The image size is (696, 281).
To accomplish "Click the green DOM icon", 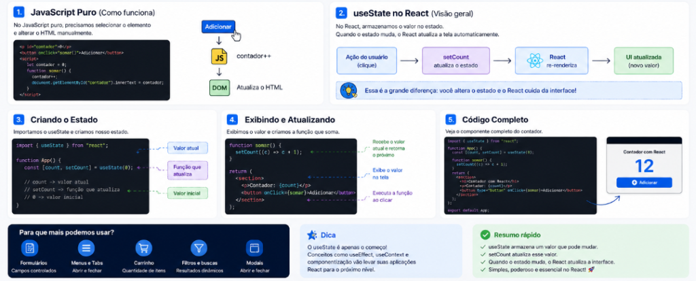I will pyautogui.click(x=220, y=88).
